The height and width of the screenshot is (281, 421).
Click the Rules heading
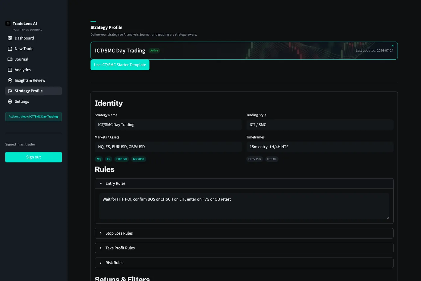pos(105,169)
